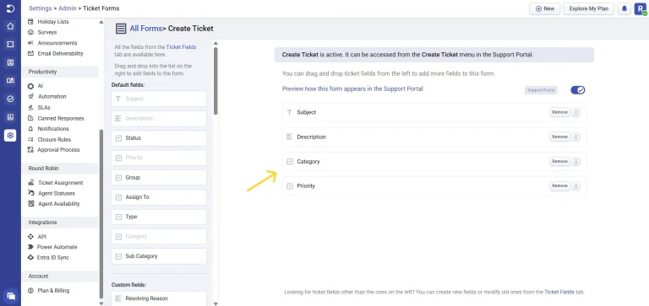Image resolution: width=649 pixels, height=306 pixels.
Task: Click fields list scroll down arrow
Action: [215, 303]
